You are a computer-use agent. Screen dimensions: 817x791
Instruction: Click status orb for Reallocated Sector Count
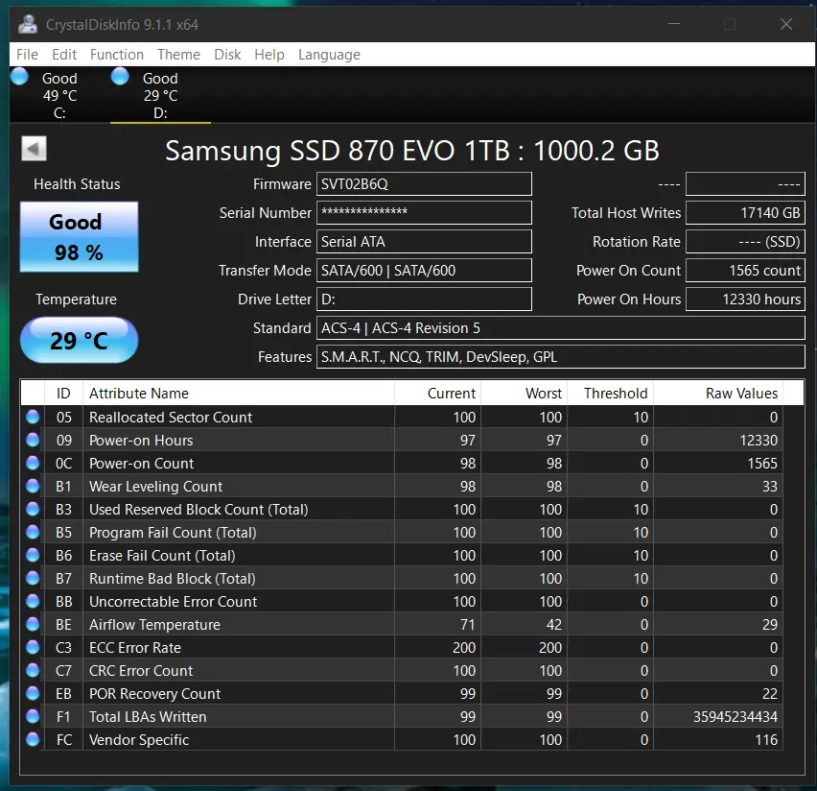[33, 417]
